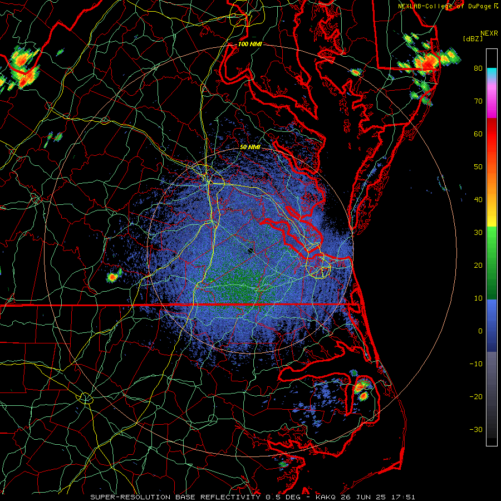Click the small green echo at the bottom of the map

click(283, 464)
